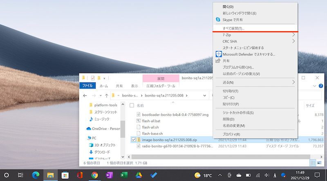
Task: Click the up-folder arrow in Explorer
Action: tap(107, 95)
